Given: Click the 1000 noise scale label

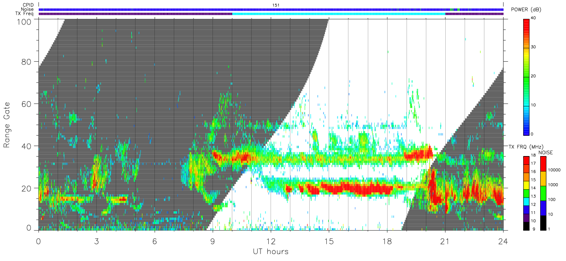Looking at the screenshot, I should (554, 185).
